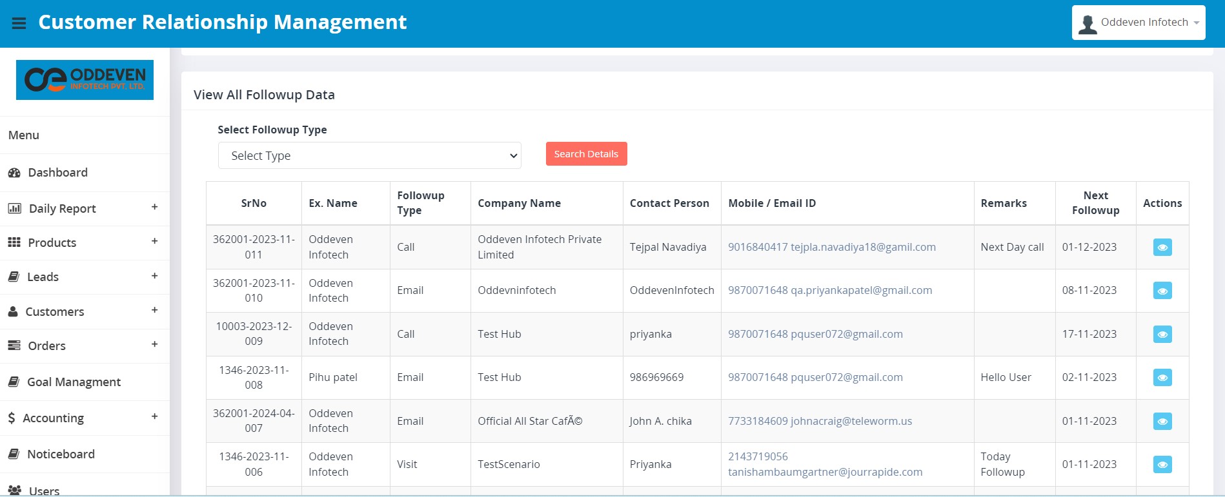Click the Accounting dollar icon

click(x=12, y=418)
